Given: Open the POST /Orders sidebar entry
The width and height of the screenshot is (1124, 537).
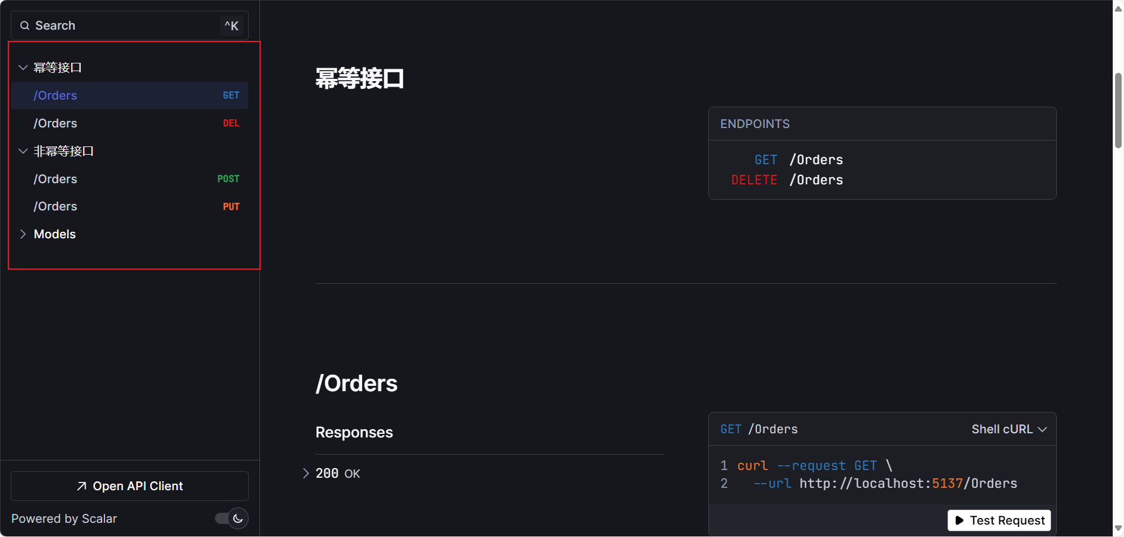Looking at the screenshot, I should (129, 179).
